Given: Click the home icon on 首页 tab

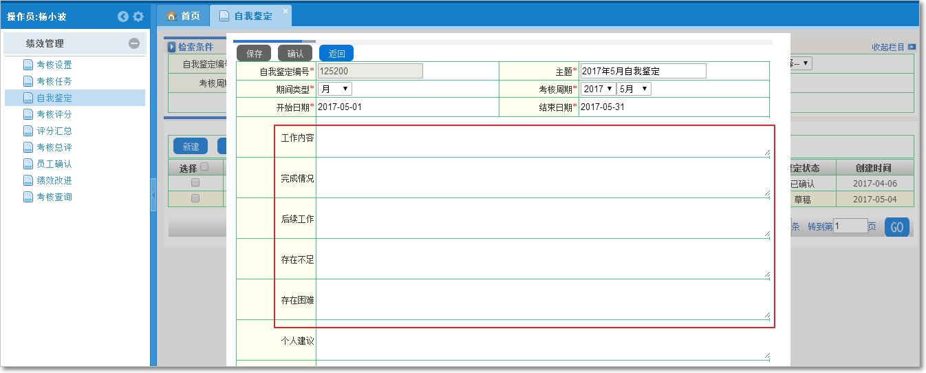Looking at the screenshot, I should [172, 16].
